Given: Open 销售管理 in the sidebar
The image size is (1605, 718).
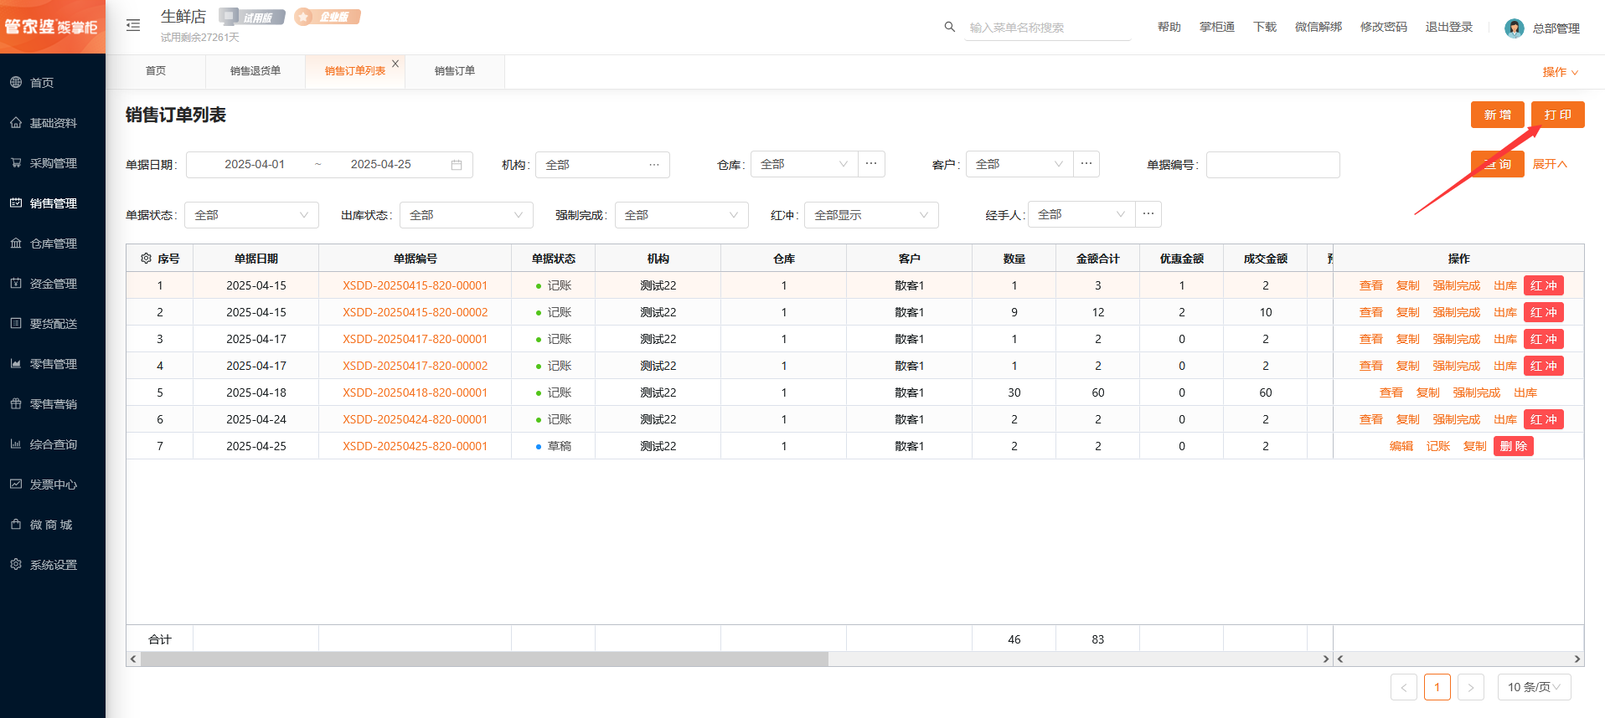Looking at the screenshot, I should (x=53, y=203).
